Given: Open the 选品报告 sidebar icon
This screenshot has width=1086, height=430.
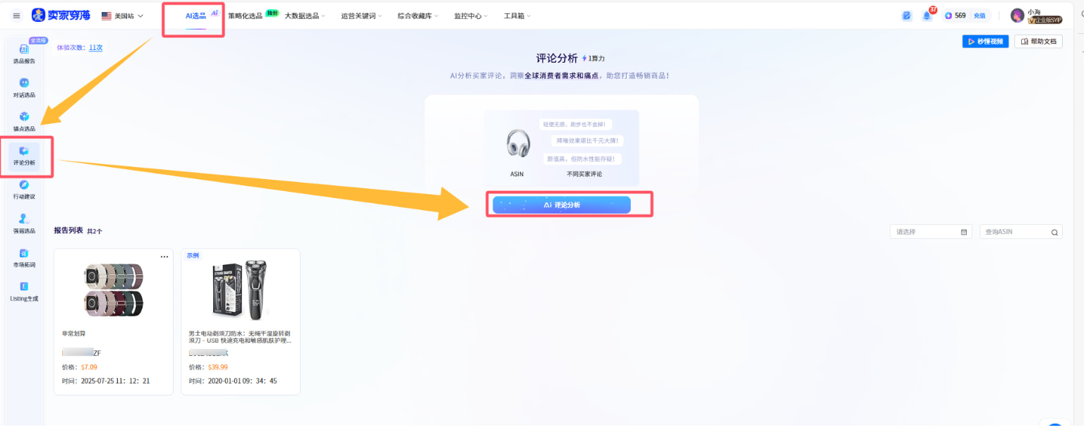Looking at the screenshot, I should 25,55.
